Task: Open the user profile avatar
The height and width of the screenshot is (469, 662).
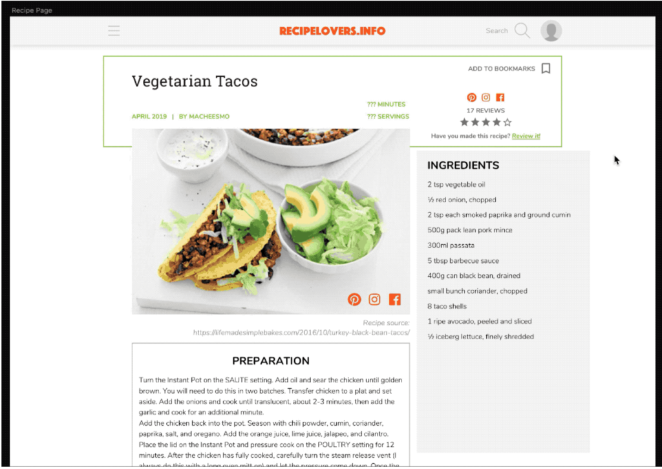Action: pyautogui.click(x=551, y=31)
